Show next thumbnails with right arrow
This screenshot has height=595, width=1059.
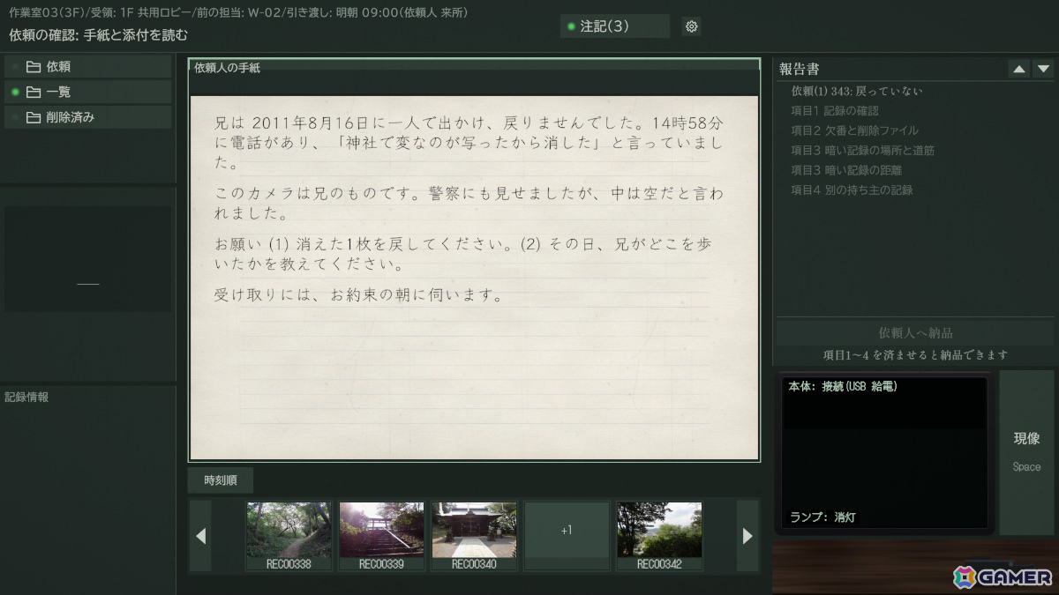[x=747, y=536]
